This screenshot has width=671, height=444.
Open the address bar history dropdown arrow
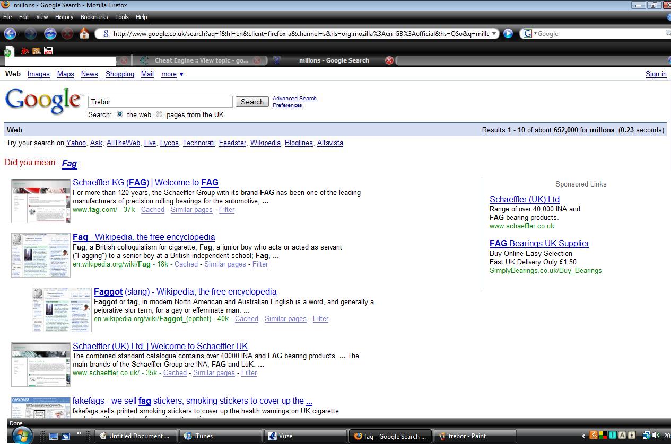point(494,33)
